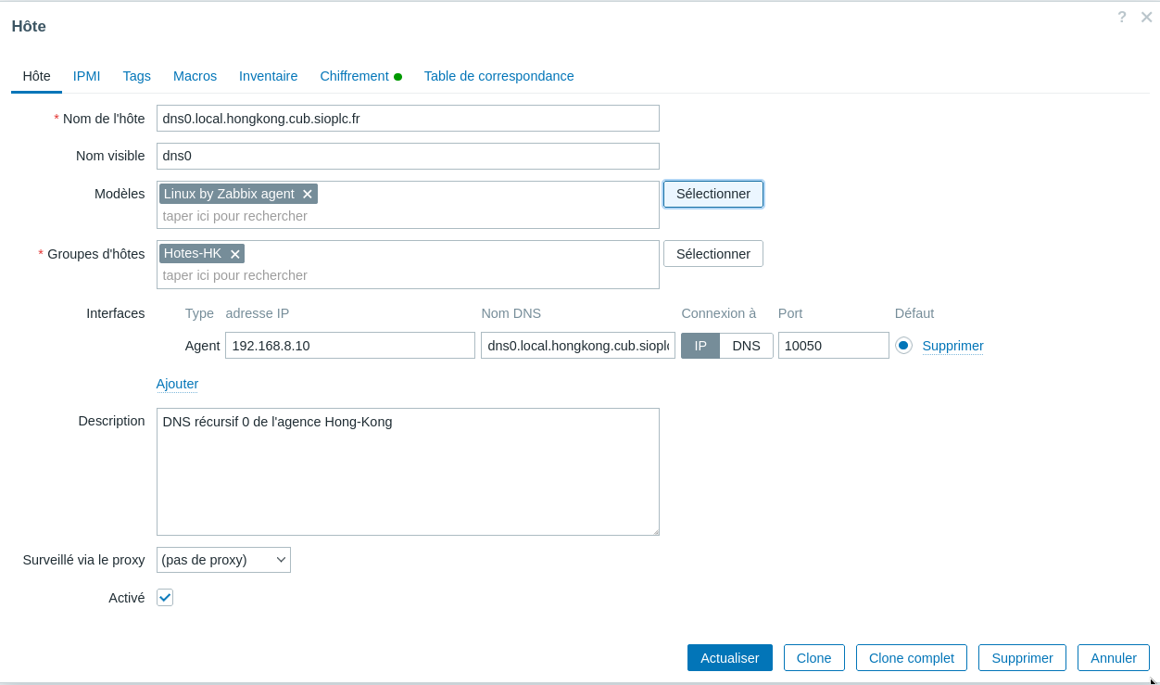Image resolution: width=1160 pixels, height=685 pixels.
Task: Set connection mode to IP
Action: coord(700,346)
